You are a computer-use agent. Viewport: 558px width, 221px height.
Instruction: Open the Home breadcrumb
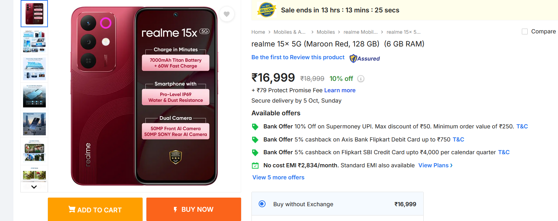(x=258, y=32)
